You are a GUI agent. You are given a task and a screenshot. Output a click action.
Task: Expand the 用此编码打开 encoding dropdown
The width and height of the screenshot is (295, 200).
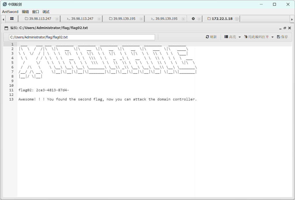click(259, 37)
